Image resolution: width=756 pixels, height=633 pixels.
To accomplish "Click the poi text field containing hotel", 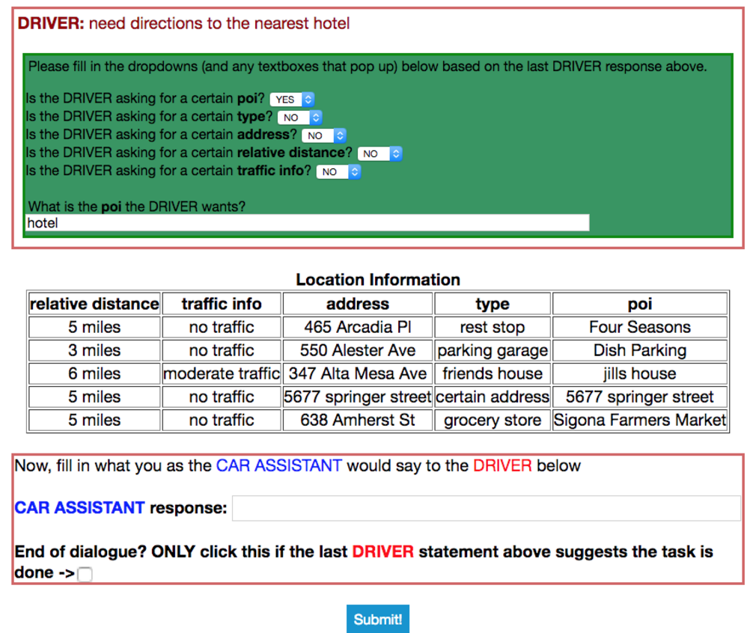I will click(x=308, y=223).
